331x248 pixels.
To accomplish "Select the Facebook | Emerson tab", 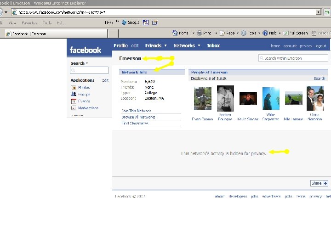I will 57,34.
